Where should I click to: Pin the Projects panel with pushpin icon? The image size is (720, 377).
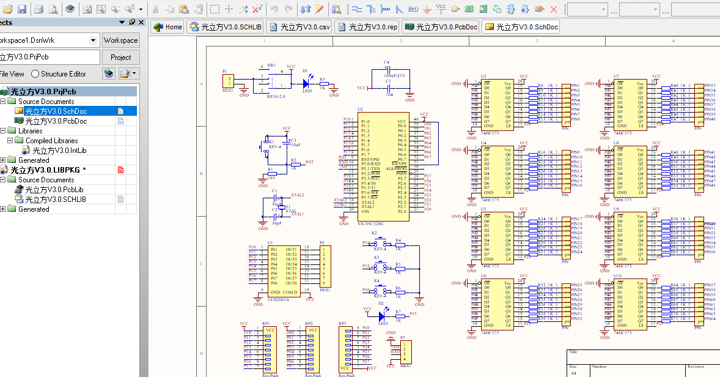click(132, 22)
